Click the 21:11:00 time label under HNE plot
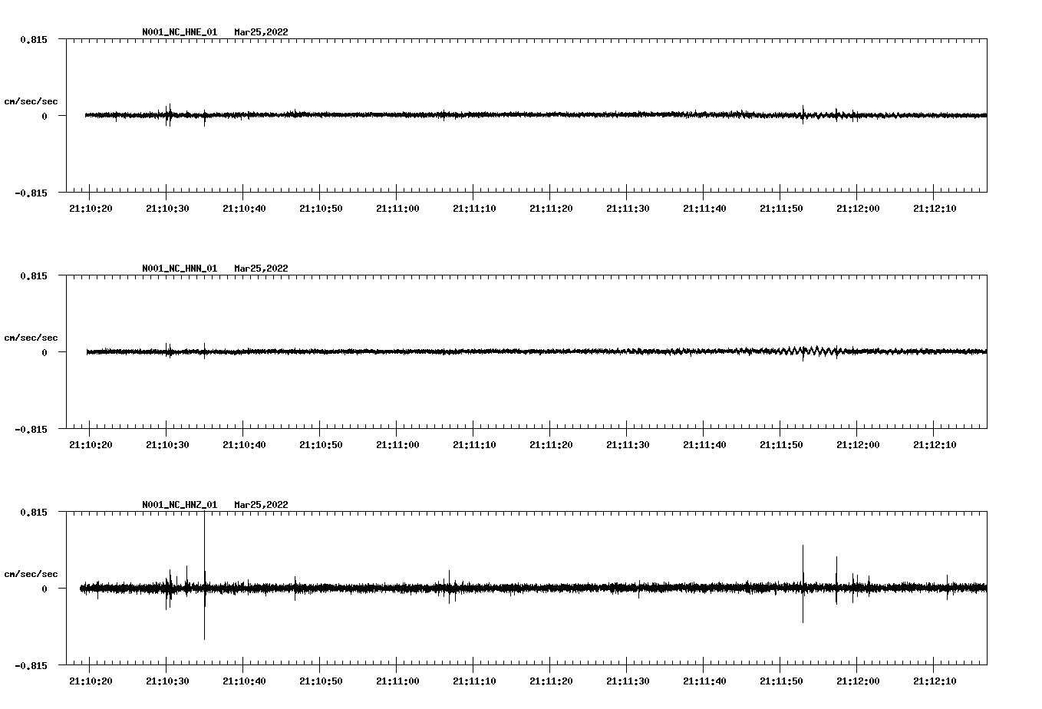This screenshot has width=1042, height=709. [397, 208]
